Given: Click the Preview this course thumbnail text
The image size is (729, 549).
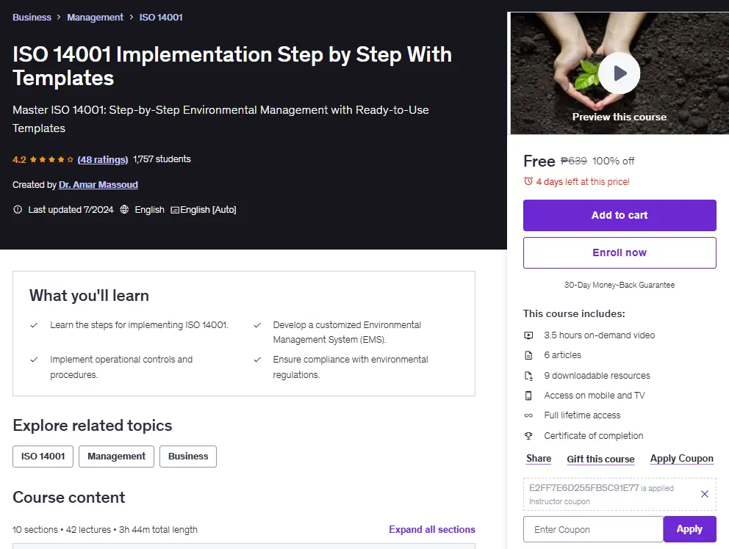Looking at the screenshot, I should coord(620,117).
